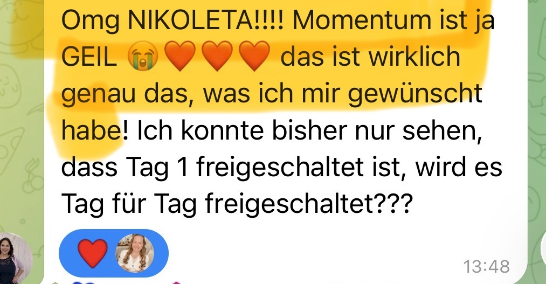
Task: Tap the last orange heart before 'das'
Action: [254, 56]
